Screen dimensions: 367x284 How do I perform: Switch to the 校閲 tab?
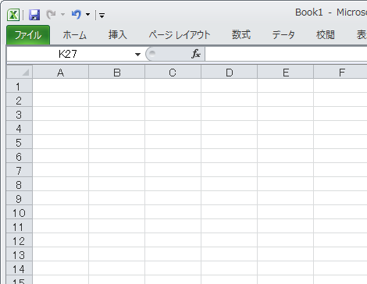coord(326,35)
